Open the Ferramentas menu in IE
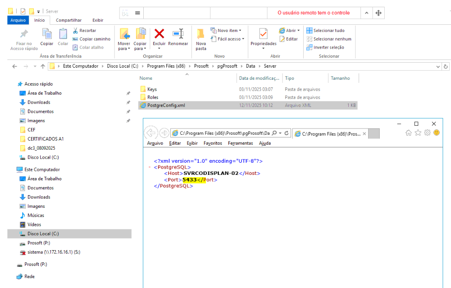The height and width of the screenshot is (288, 451). coord(240,143)
